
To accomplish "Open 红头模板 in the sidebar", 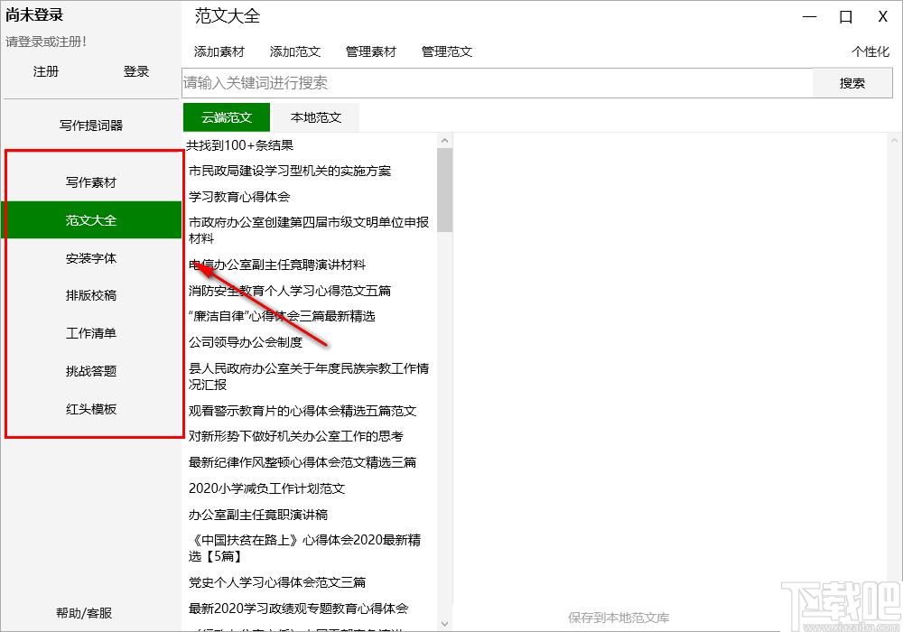I will 91,409.
